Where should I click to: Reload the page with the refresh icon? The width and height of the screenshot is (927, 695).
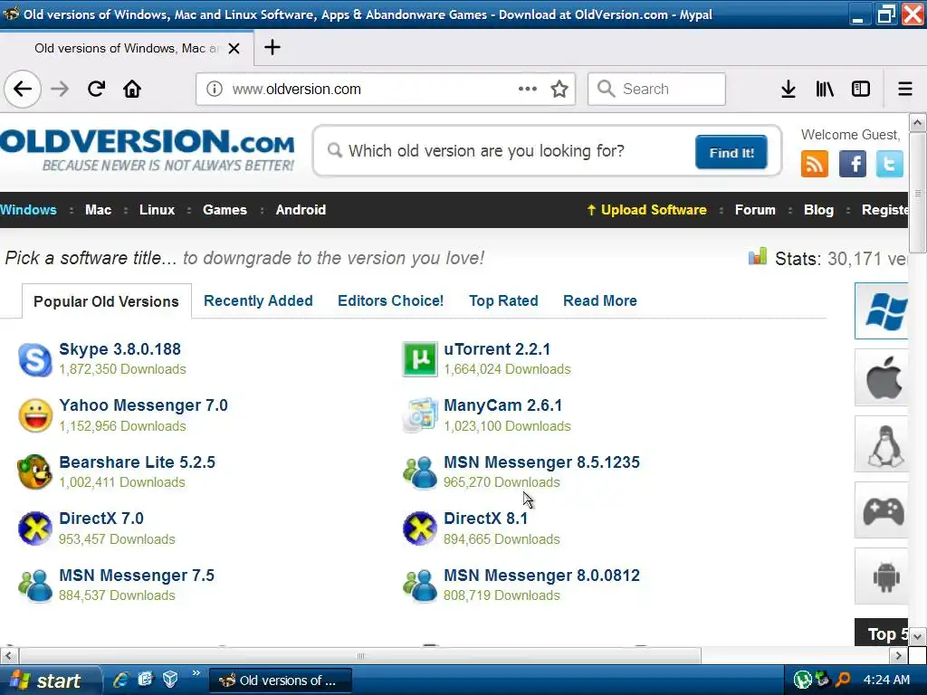pos(96,90)
